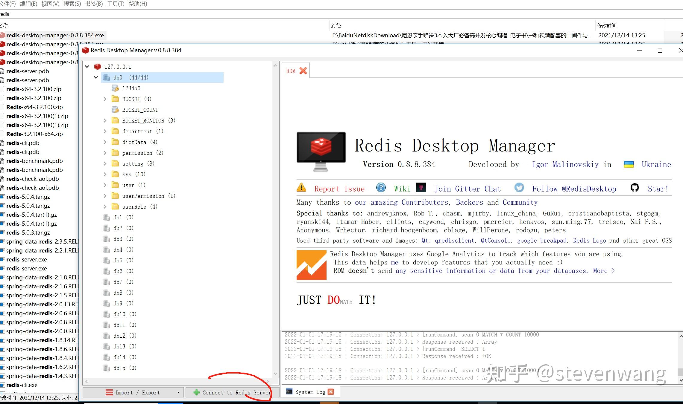Click the dictData folder icon
Image resolution: width=683 pixels, height=404 pixels.
115,142
